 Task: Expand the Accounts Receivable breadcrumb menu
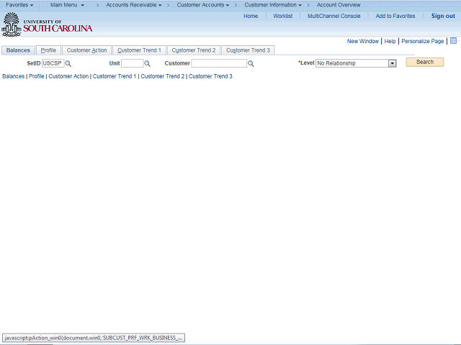(134, 5)
